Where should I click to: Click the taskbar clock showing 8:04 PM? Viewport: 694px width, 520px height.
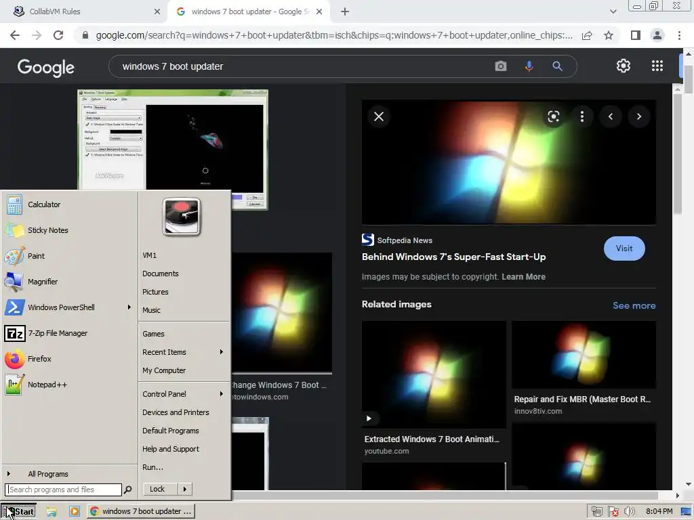[x=659, y=512]
